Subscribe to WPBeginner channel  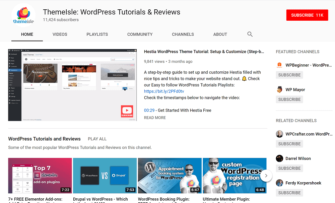click(x=289, y=75)
